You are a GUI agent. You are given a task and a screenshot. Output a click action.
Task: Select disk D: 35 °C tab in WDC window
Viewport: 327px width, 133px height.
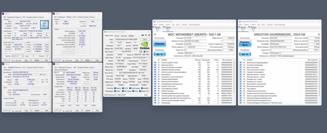click(168, 29)
